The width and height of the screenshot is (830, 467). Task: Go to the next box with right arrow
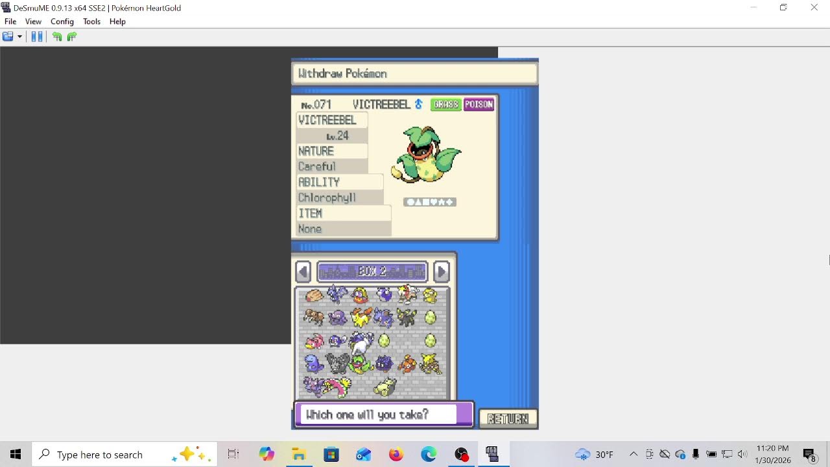[x=441, y=271]
